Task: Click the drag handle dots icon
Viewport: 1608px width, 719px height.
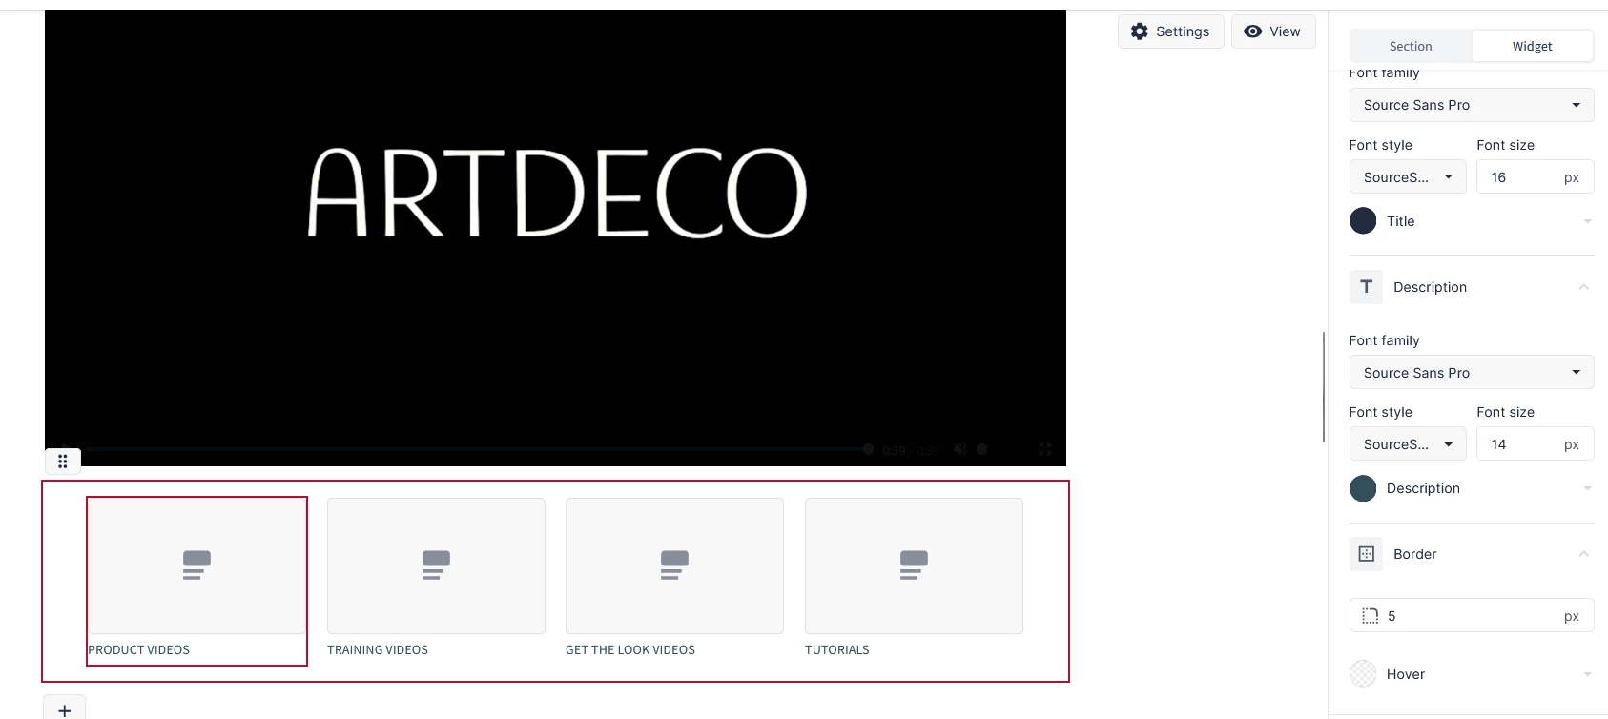Action: coord(63,462)
